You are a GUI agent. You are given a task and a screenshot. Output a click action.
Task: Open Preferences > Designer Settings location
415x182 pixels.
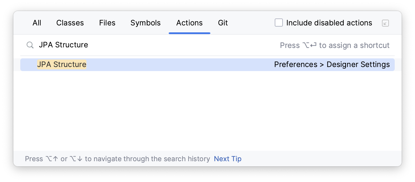[332, 64]
